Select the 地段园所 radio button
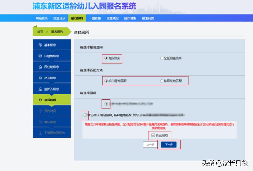253x171 pixels. [106, 58]
